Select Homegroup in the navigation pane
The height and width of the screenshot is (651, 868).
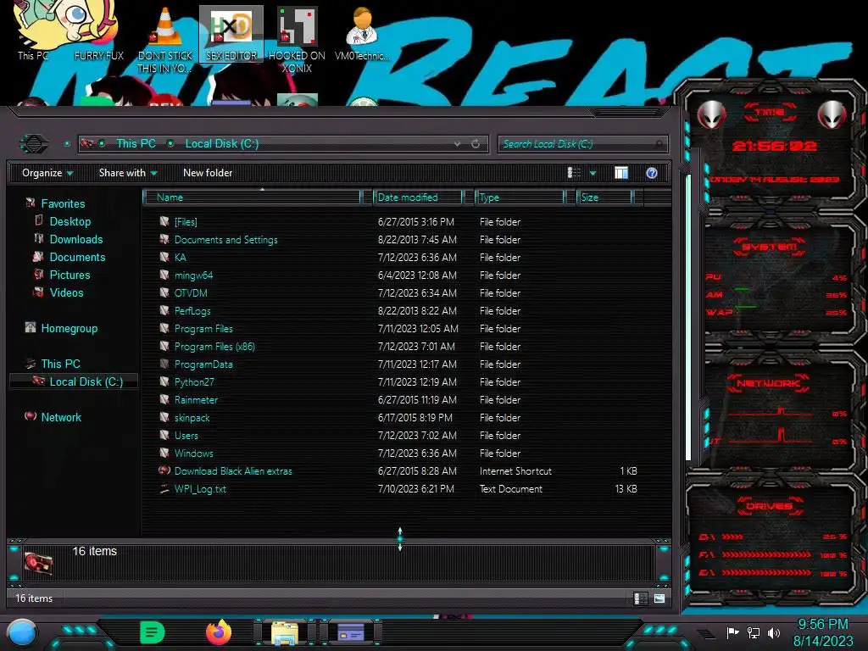pyautogui.click(x=69, y=328)
